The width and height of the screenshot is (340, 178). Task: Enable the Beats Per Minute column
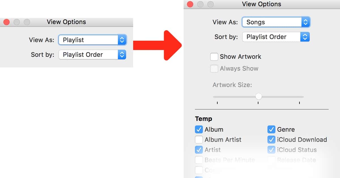[199, 160]
